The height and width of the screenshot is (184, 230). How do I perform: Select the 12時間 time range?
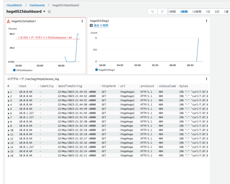pyautogui.click(x=197, y=12)
